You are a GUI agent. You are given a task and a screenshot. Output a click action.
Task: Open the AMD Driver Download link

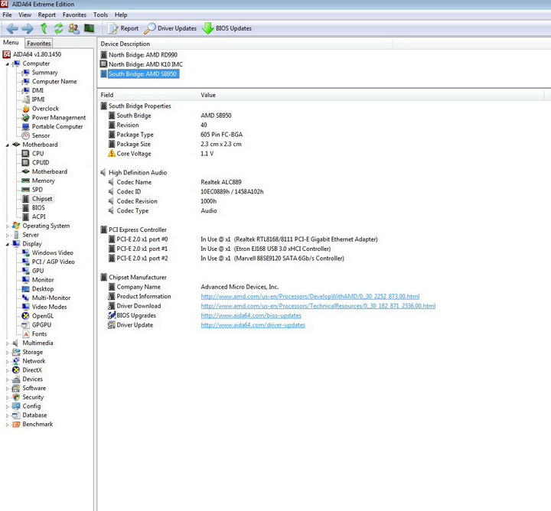318,306
